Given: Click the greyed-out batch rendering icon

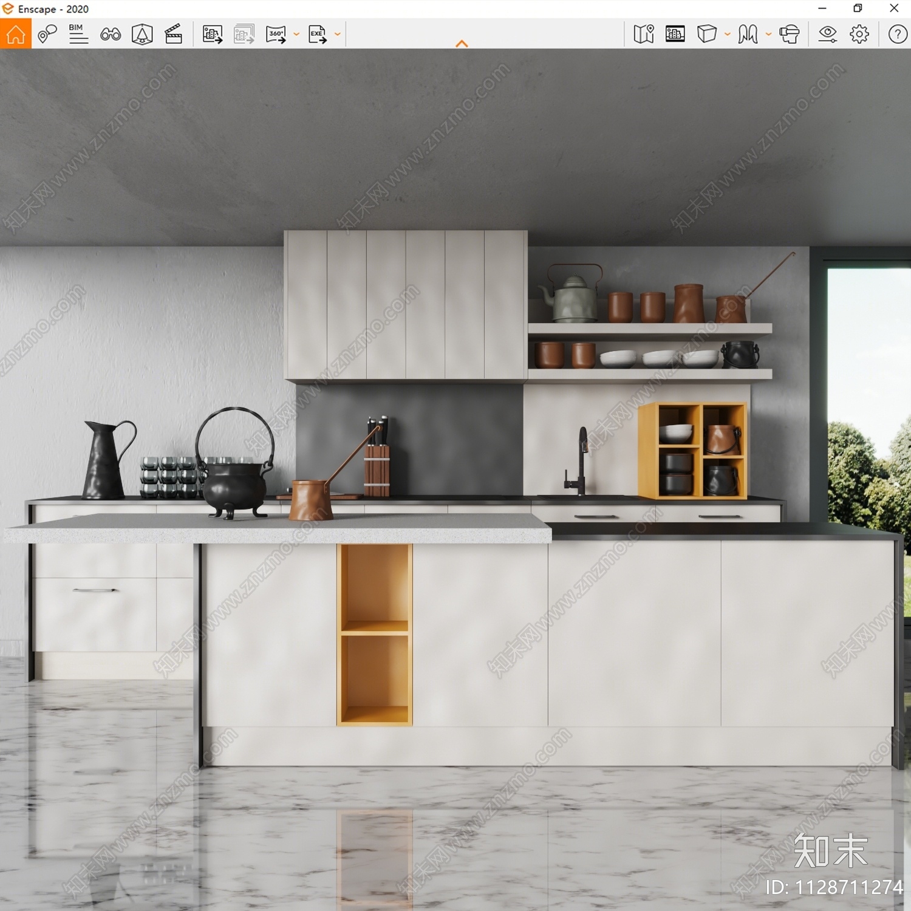Looking at the screenshot, I should [x=244, y=34].
